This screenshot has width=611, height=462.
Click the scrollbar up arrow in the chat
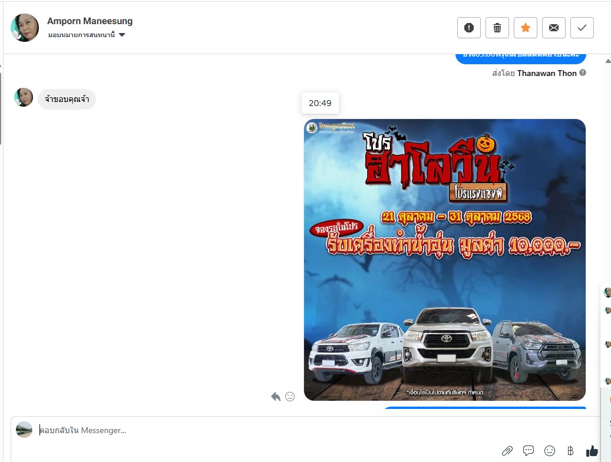coord(607,61)
